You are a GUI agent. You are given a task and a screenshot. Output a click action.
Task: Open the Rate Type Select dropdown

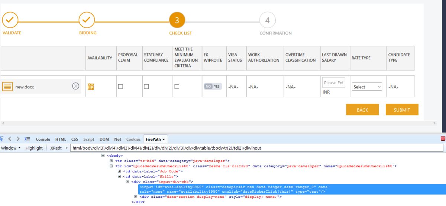click(x=367, y=86)
